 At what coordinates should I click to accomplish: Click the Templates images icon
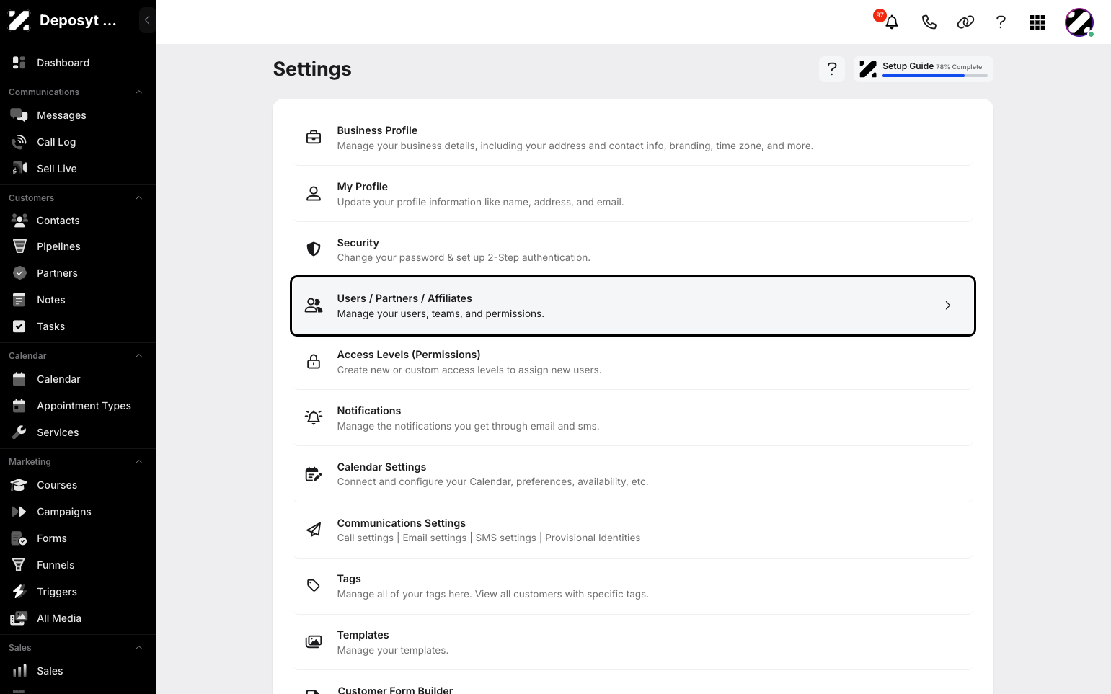coord(314,641)
